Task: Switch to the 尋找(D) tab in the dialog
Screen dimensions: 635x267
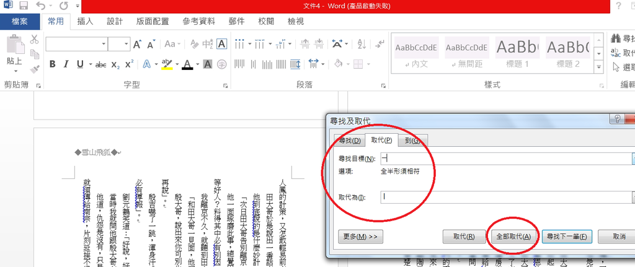Action: point(350,141)
